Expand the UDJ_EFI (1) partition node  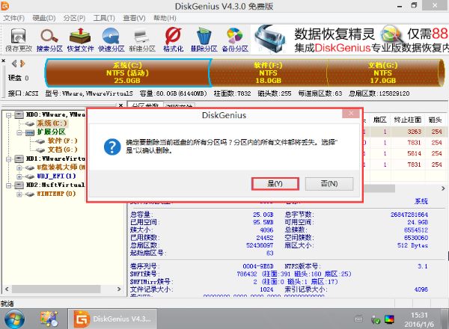[x=19, y=176]
